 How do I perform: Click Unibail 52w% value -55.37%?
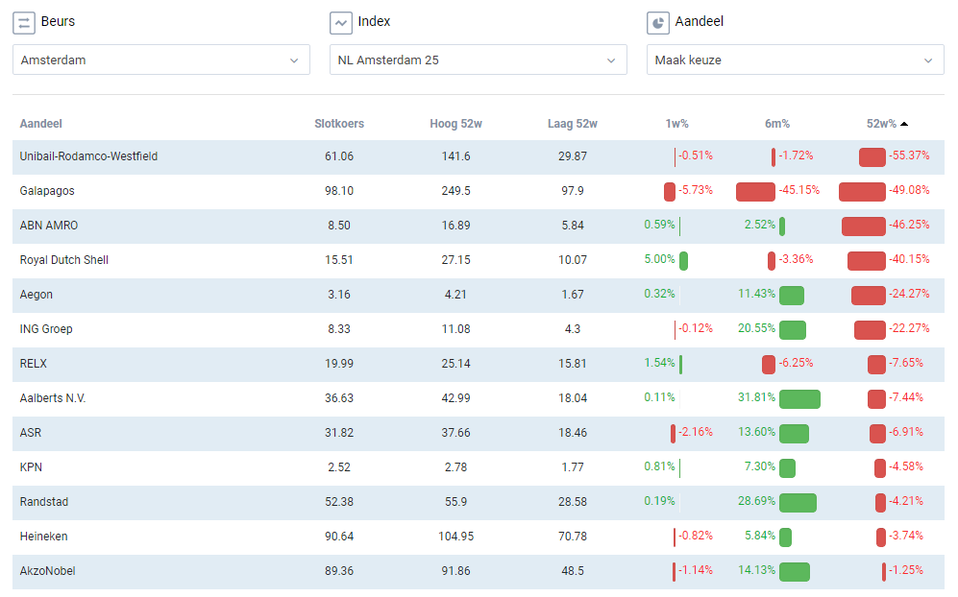(x=909, y=155)
